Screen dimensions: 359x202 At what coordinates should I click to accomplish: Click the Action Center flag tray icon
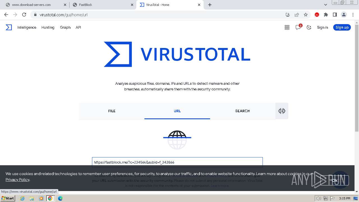coord(332,198)
